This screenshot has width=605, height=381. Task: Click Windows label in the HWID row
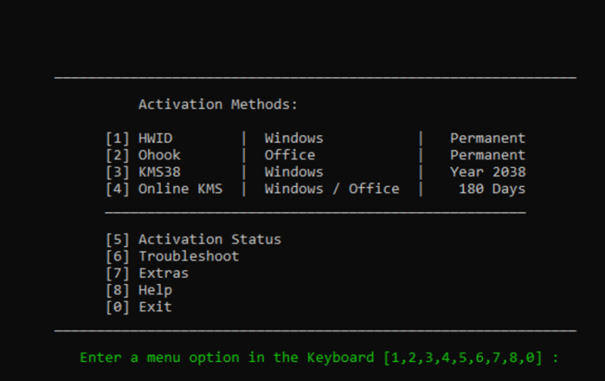tap(294, 139)
